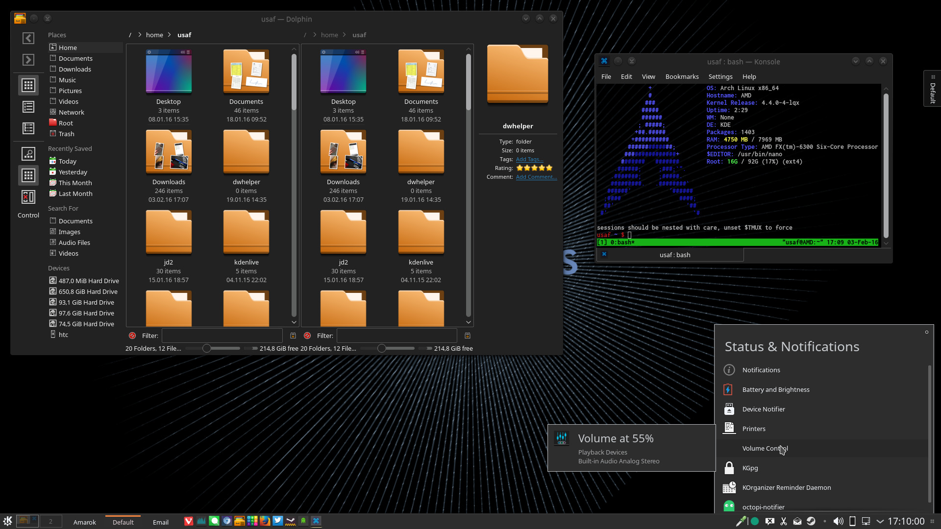This screenshot has height=529, width=941.
Task: Focus the right pane Filter field
Action: (x=397, y=336)
